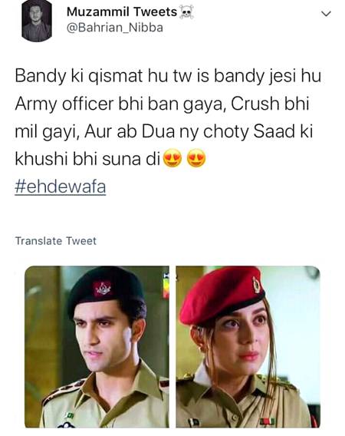Click the badge on the red beret
The image size is (345, 436).
pos(256,285)
